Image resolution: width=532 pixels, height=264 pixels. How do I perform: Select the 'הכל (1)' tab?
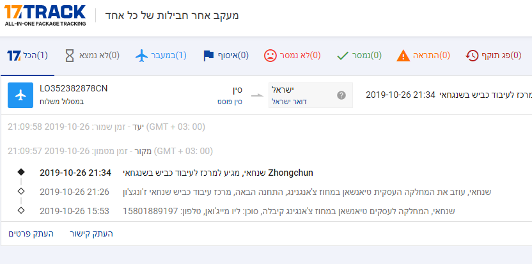27,56
